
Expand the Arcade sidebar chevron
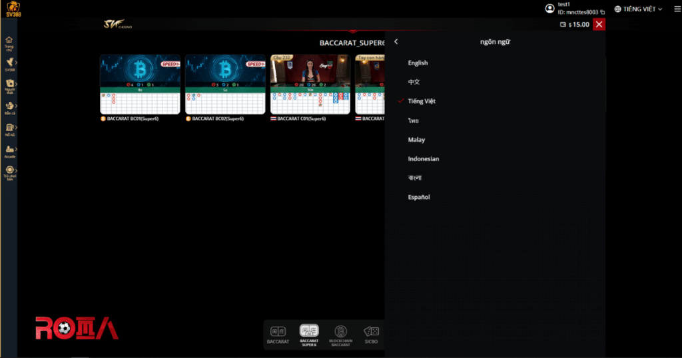point(16,149)
